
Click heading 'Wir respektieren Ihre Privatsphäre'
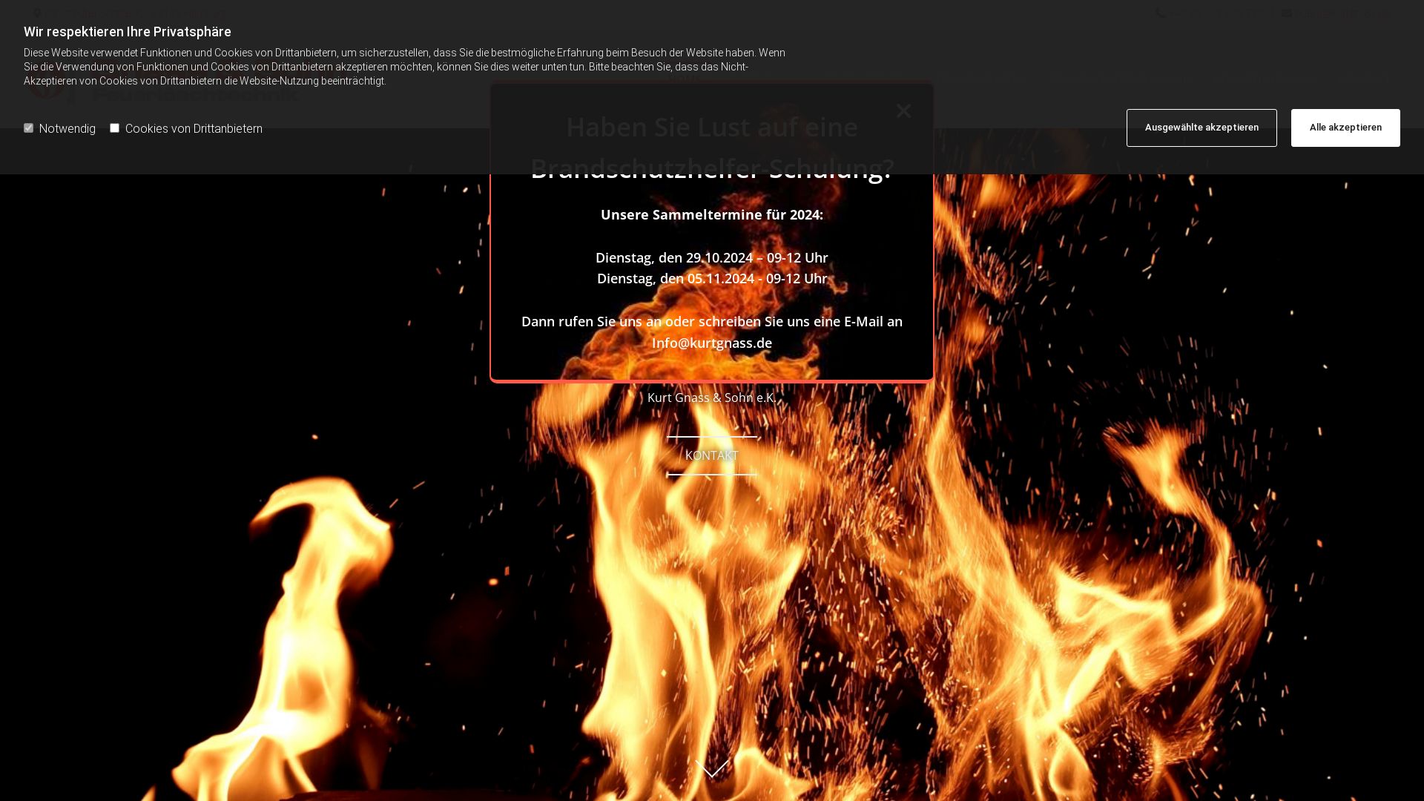[128, 32]
